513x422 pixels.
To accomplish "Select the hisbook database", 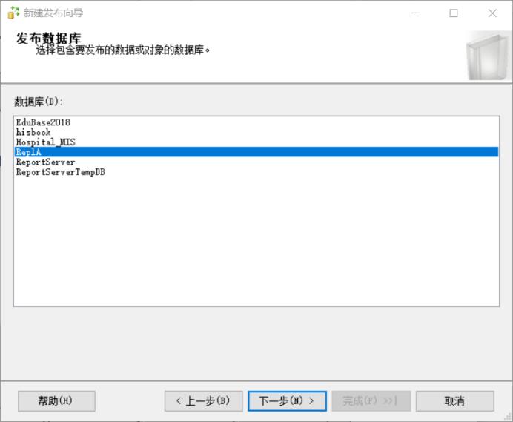I will (33, 132).
